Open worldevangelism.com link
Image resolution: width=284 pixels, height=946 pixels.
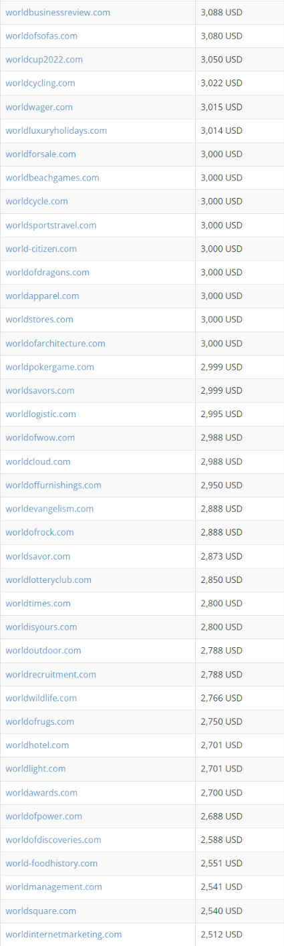49,509
